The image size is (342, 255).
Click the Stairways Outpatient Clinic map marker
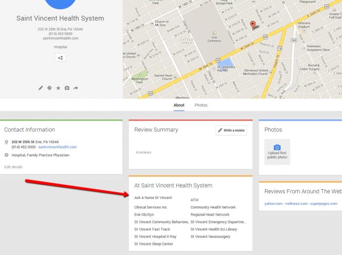(304, 48)
